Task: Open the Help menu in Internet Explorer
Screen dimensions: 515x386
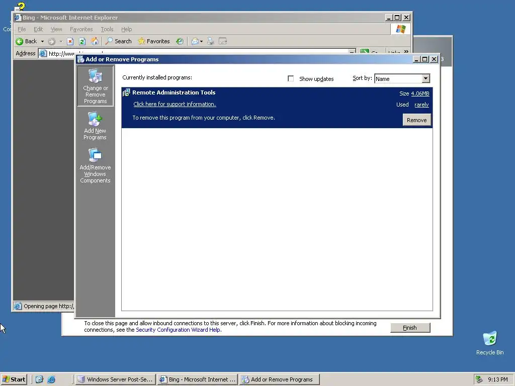Action: pyautogui.click(x=126, y=29)
